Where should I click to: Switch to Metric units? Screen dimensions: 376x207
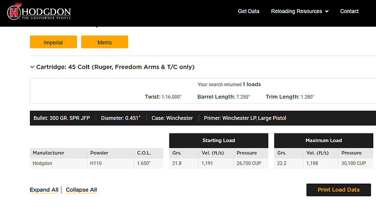[105, 42]
